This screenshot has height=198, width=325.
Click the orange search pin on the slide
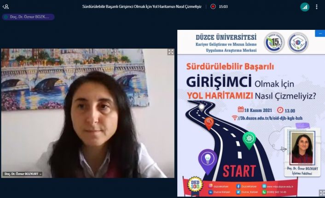click(209, 122)
